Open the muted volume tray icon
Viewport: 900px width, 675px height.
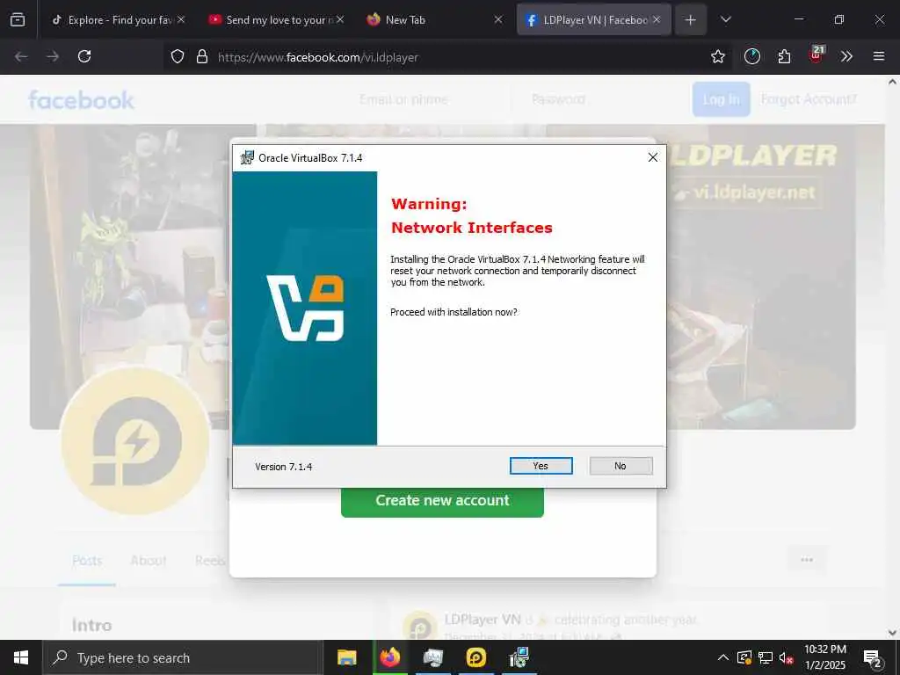(787, 657)
